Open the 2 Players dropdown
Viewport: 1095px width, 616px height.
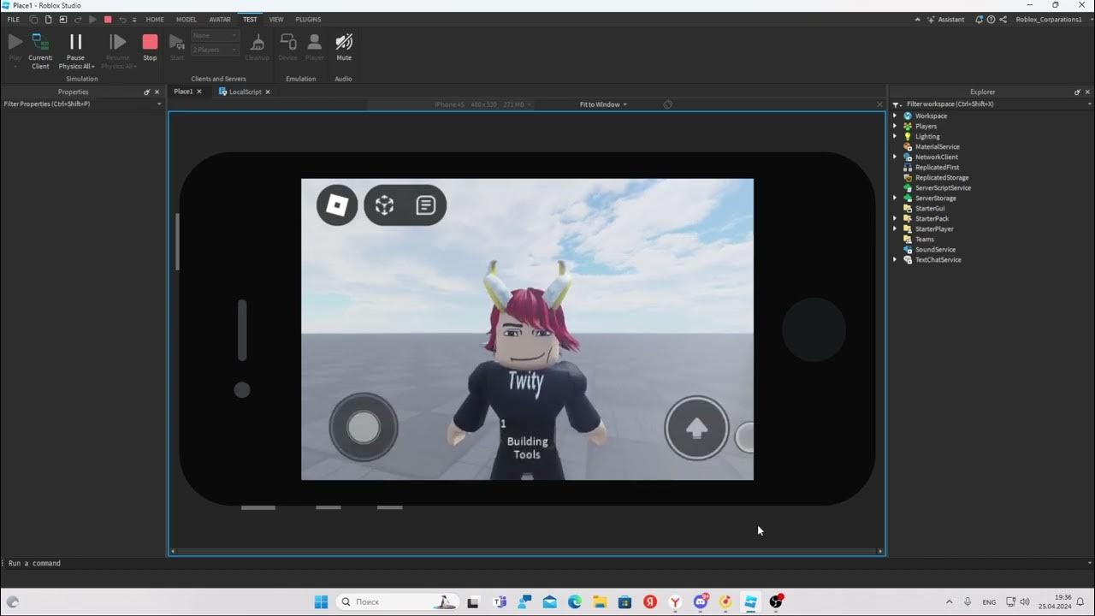click(216, 50)
